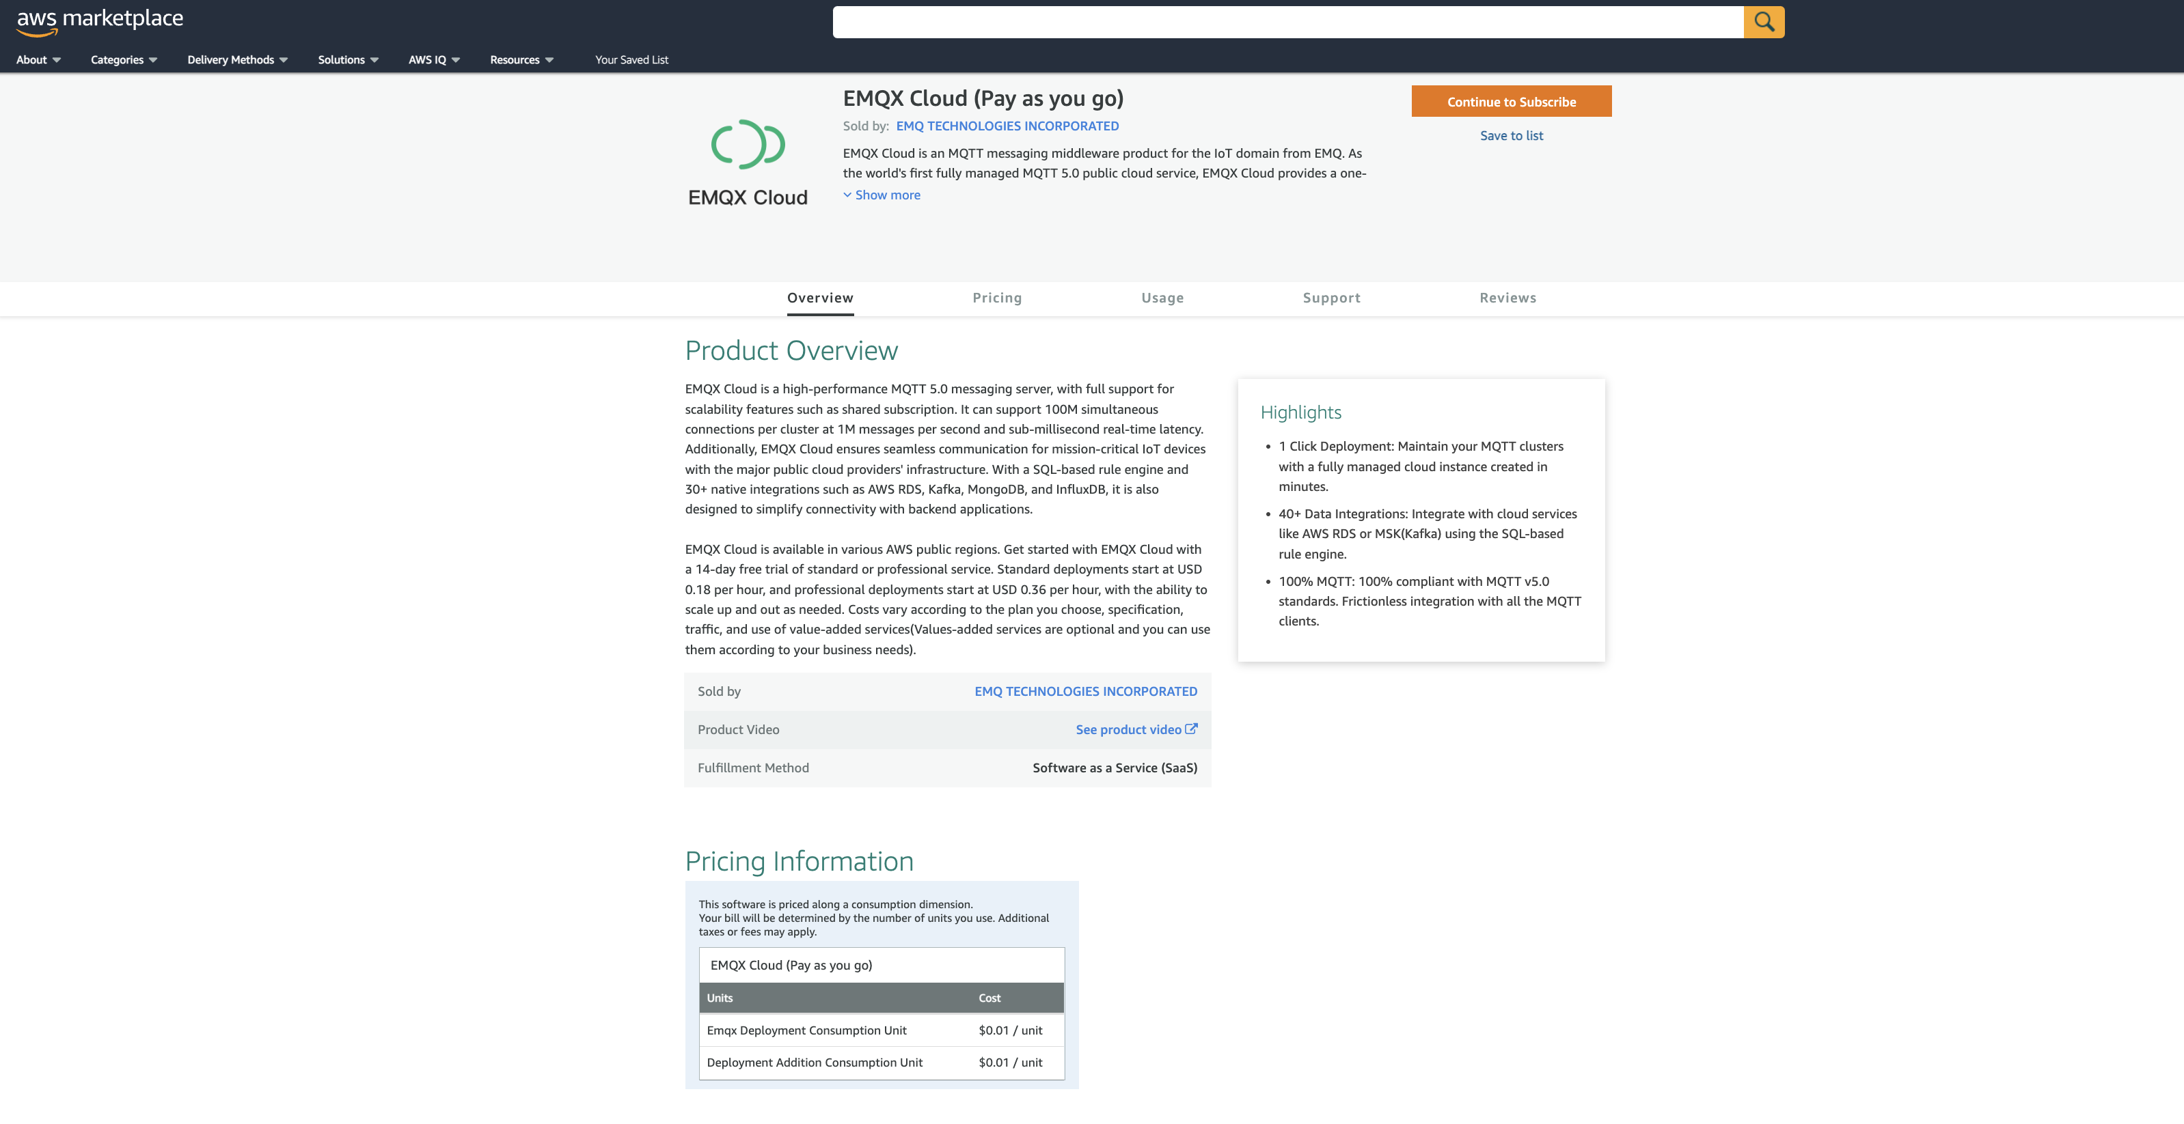Open the About dropdown menu

pos(38,59)
